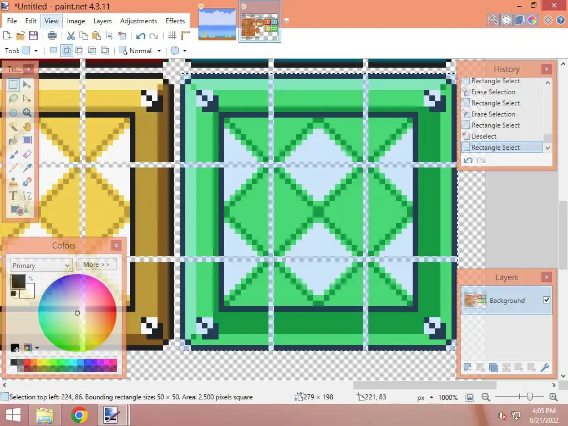Click the Open file folder icon
Viewport: 568px width, 426px height.
coord(21,35)
